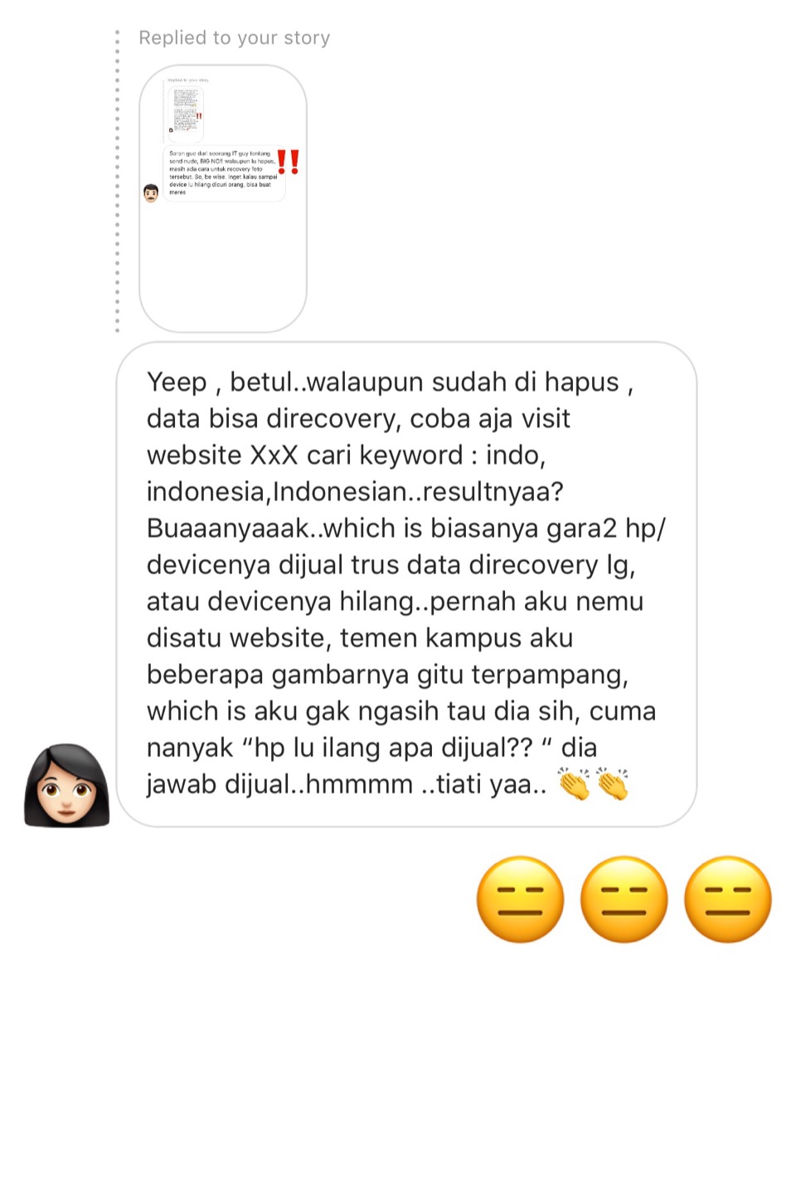Tap the "Saran gue dari seorang IT guy" preview text
Viewport: 796px width, 1195px height.
[222, 173]
